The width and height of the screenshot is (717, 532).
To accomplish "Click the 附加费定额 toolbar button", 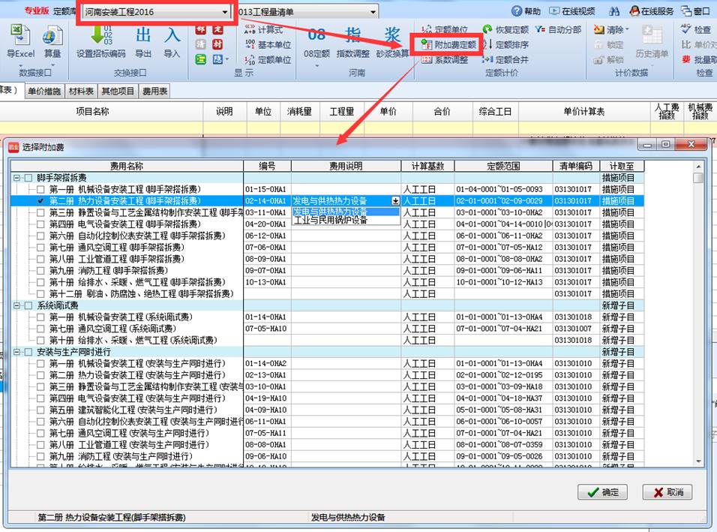I will (448, 45).
